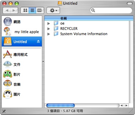Image resolution: width=135 pixels, height=115 pixels.
Task: Close the window with the red button
Action: pyautogui.click(x=4, y=4)
